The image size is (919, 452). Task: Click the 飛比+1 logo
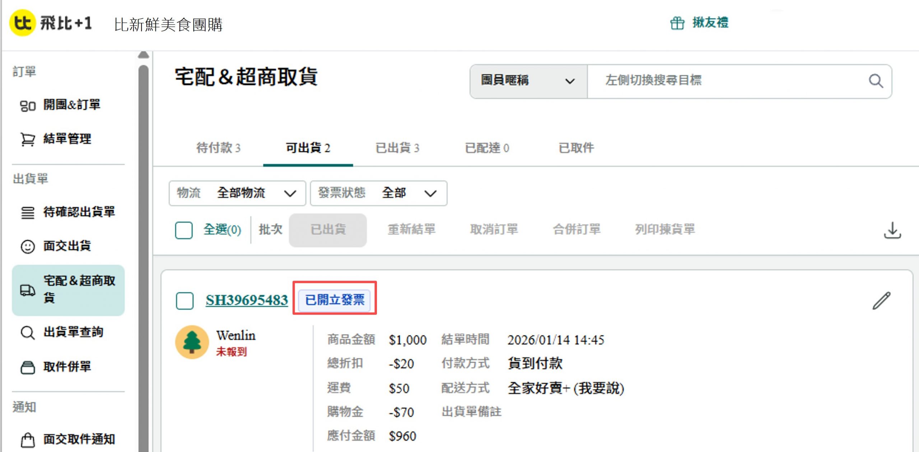tap(51, 23)
